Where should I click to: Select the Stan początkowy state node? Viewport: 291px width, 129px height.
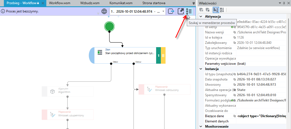point(127,55)
